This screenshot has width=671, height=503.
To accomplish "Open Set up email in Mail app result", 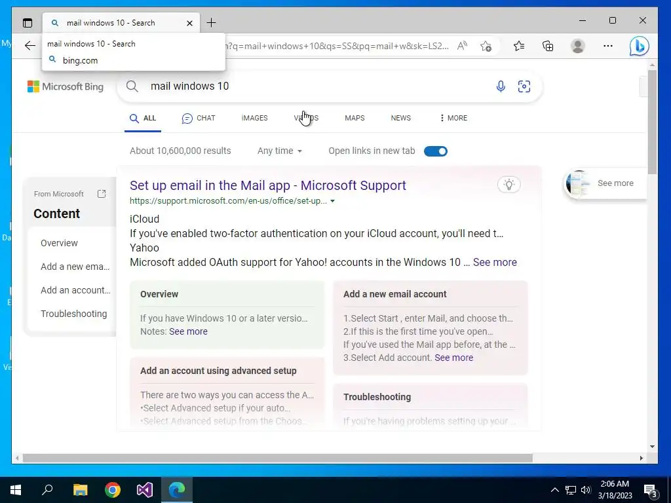I will pyautogui.click(x=268, y=185).
